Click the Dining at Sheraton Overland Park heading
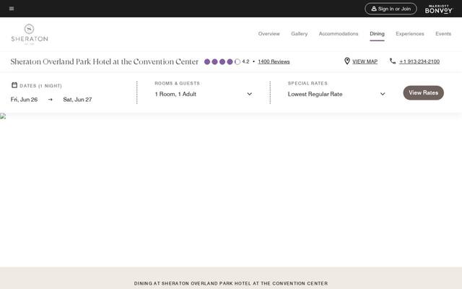Image resolution: width=462 pixels, height=289 pixels. [x=231, y=283]
